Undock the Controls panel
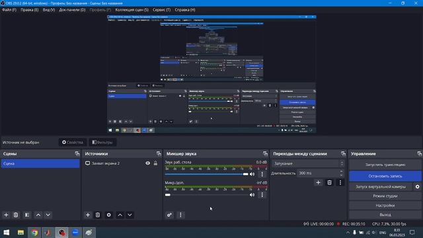The width and height of the screenshot is (423, 238). pos(419,153)
